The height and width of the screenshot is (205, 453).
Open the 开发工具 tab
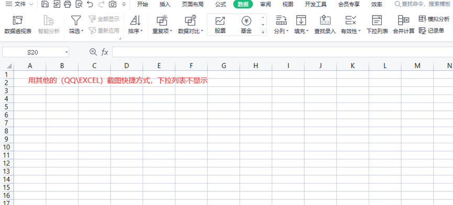pos(316,4)
